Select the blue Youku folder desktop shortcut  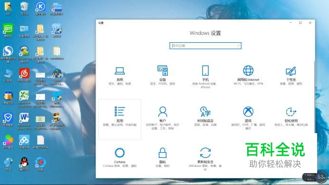(x=57, y=9)
